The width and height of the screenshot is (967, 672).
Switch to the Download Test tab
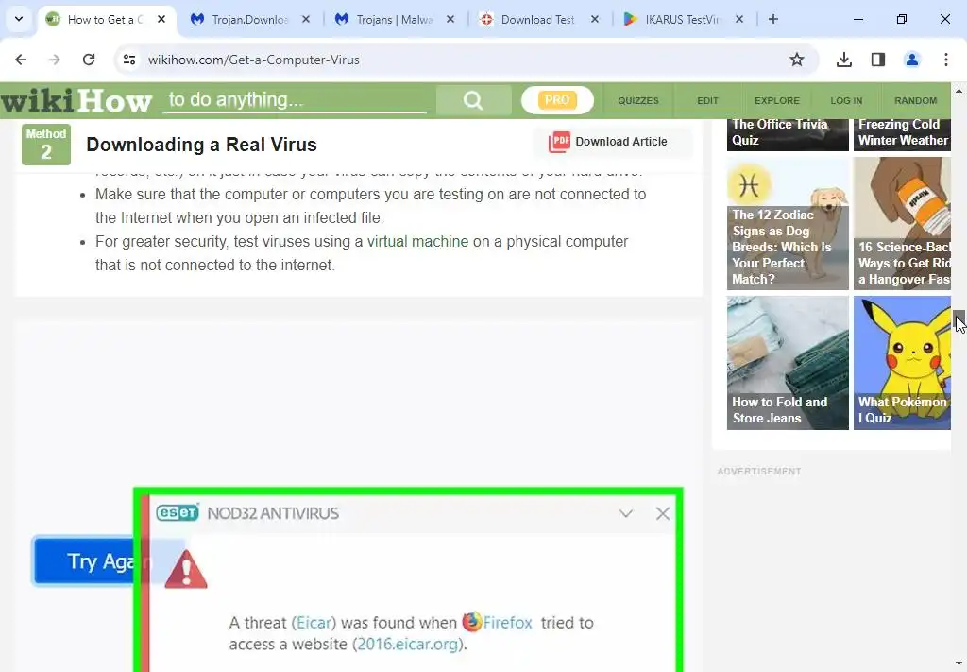(x=539, y=19)
